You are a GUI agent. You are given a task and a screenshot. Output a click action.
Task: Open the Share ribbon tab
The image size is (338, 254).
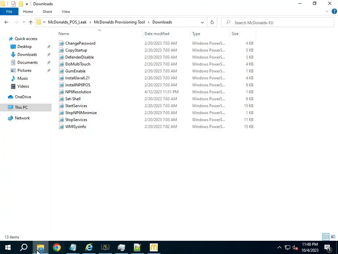tap(47, 12)
